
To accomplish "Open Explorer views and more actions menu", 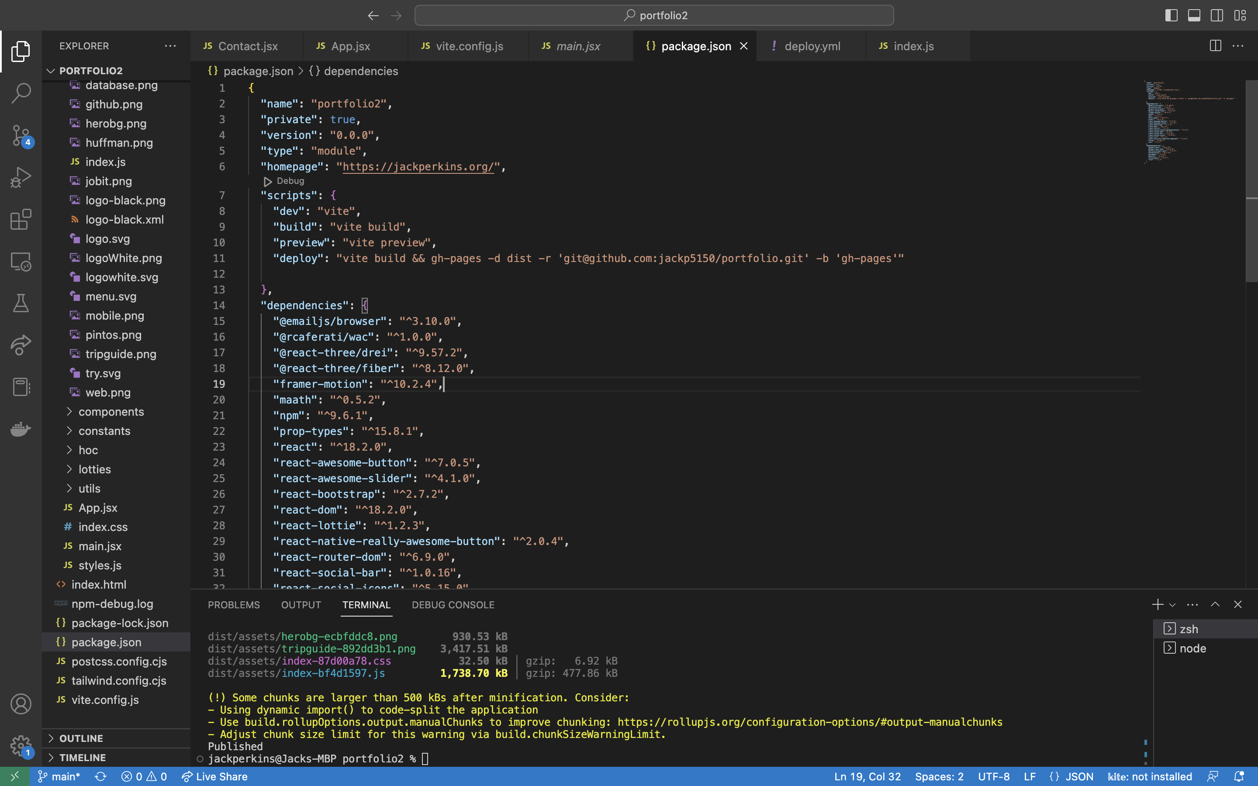I will (x=170, y=46).
